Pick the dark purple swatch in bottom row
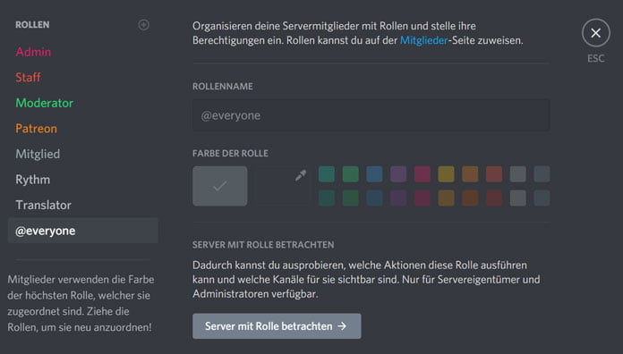The width and height of the screenshot is (623, 354). point(398,198)
